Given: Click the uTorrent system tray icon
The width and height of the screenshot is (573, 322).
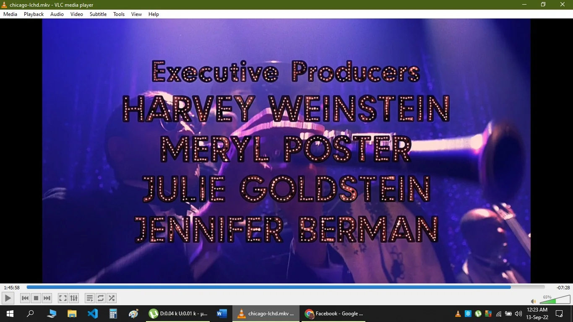Looking at the screenshot, I should [478, 314].
